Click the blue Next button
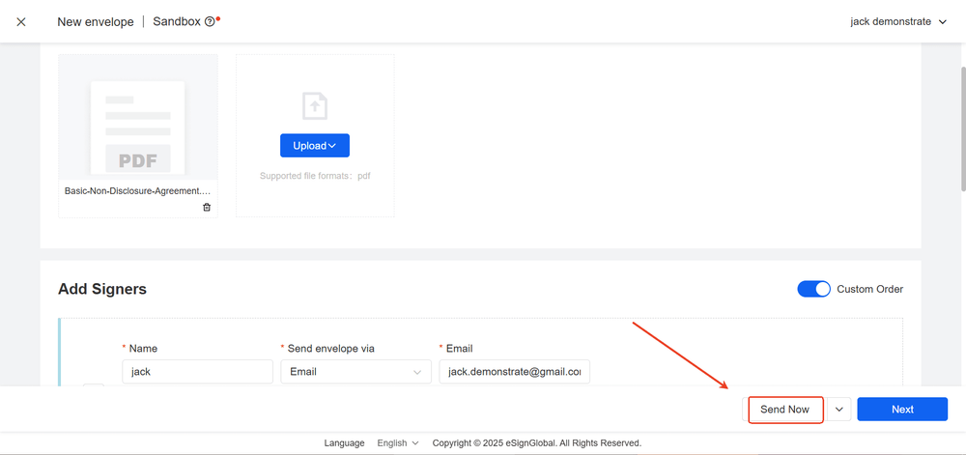 click(x=902, y=410)
